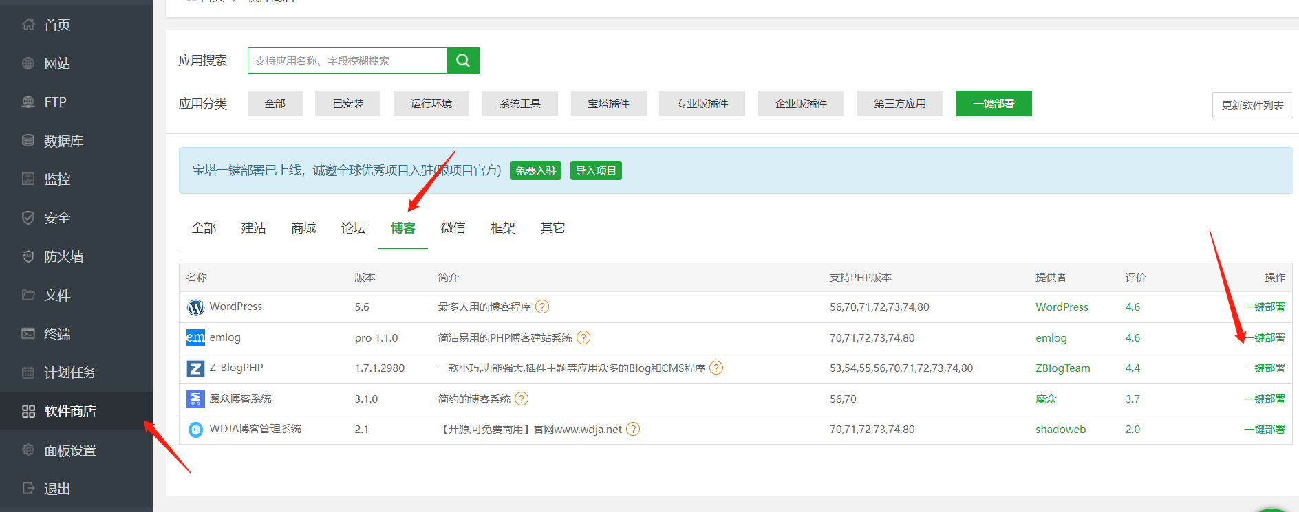This screenshot has height=512, width=1299.
Task: Click the 4.4 rating for Z-BlogPHP
Action: point(1132,368)
